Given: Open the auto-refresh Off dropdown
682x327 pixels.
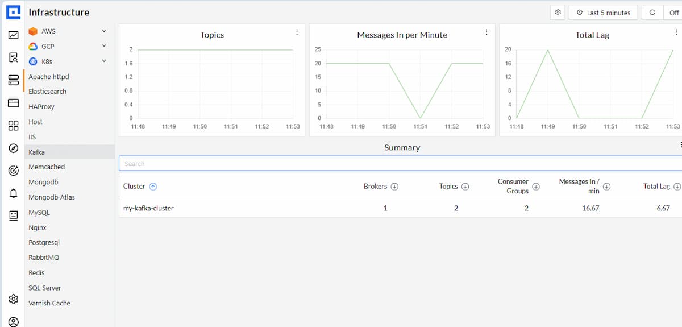Looking at the screenshot, I should [673, 13].
